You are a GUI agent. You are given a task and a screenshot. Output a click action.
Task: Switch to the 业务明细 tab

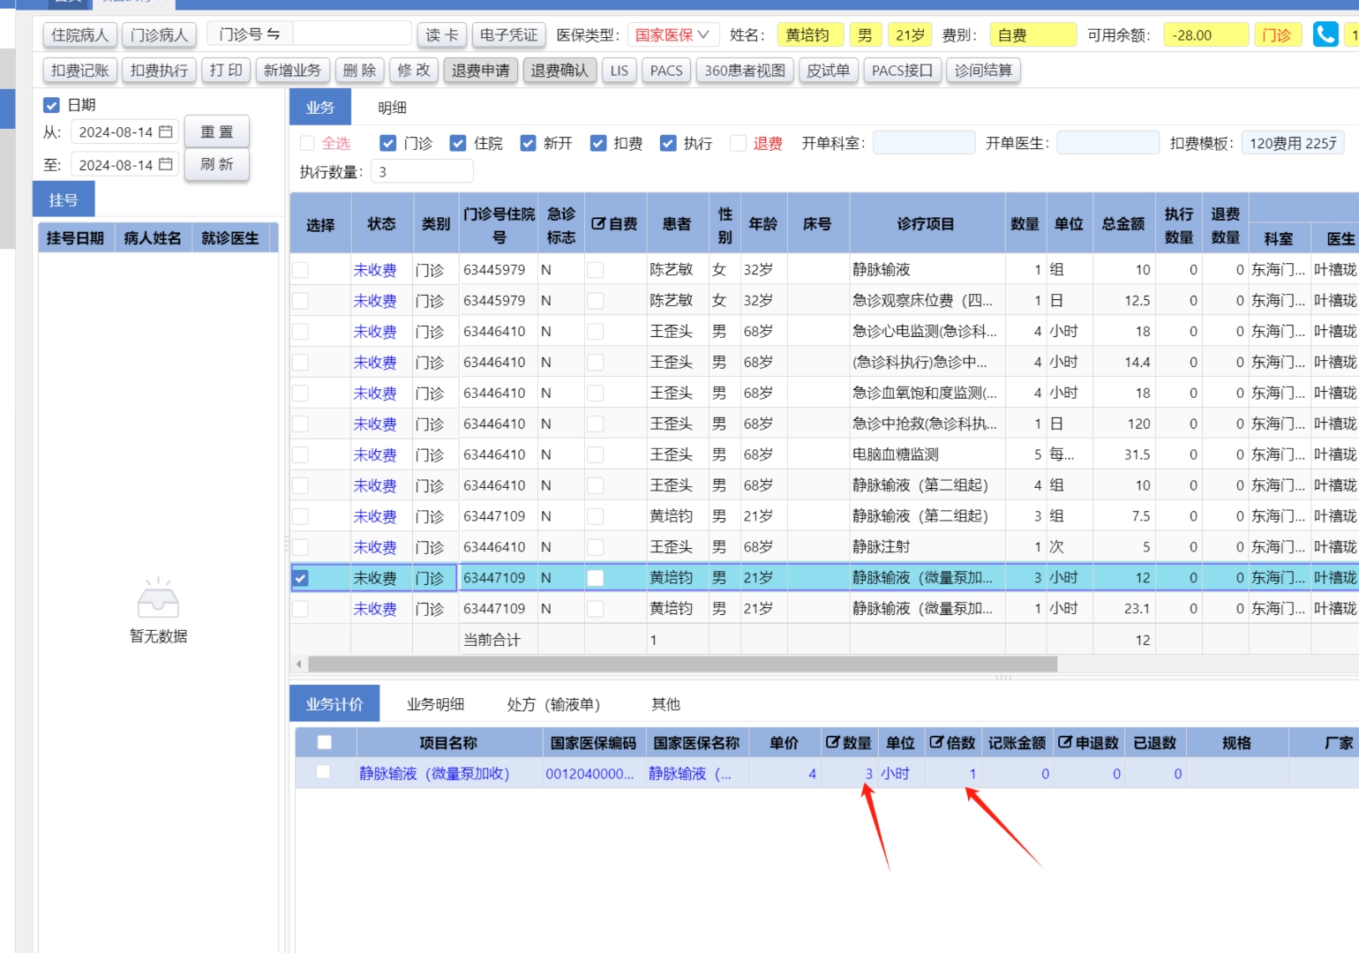coord(435,704)
